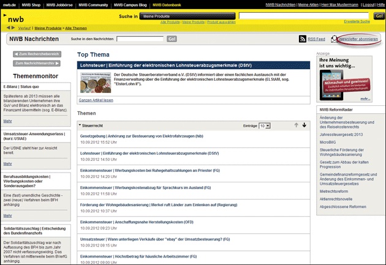The width and height of the screenshot is (386, 265).
Task: Click the forward arrow beside Verlauf
Action: 13,28
